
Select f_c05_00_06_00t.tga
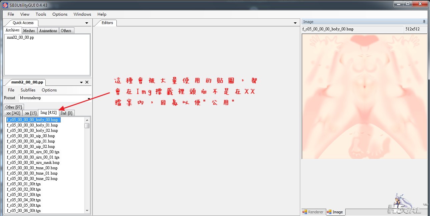24,211
